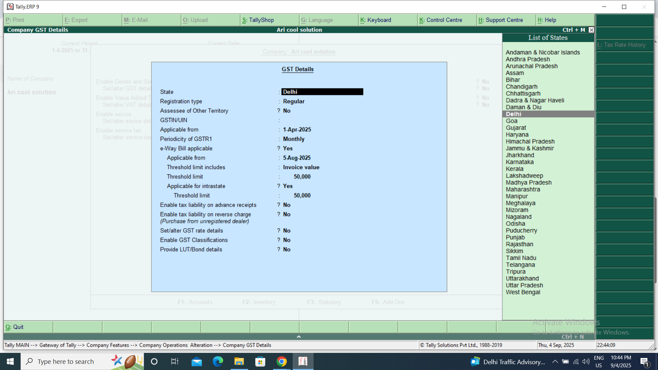The height and width of the screenshot is (370, 658).
Task: Toggle Provide LUT/Bond details value
Action: tap(287, 249)
